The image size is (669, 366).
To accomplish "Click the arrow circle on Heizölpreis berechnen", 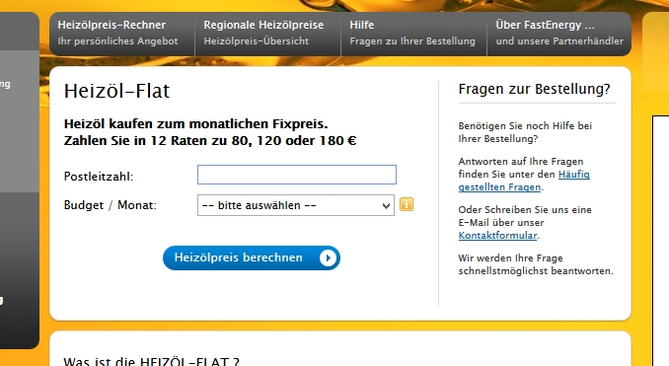I will 328,257.
